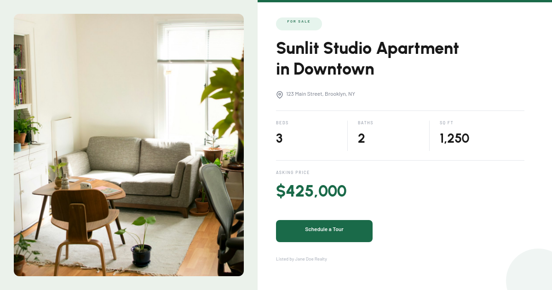
Task: Click the ASKING PRICE label
Action: click(293, 172)
